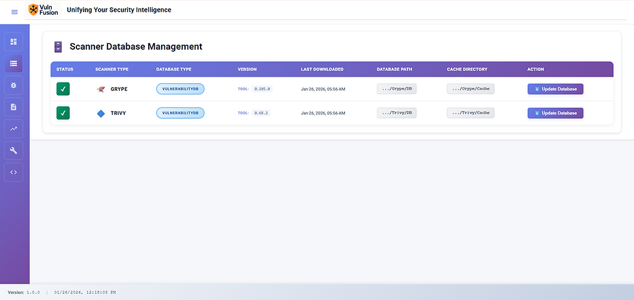Click the Grype scanner logo icon

pos(101,89)
